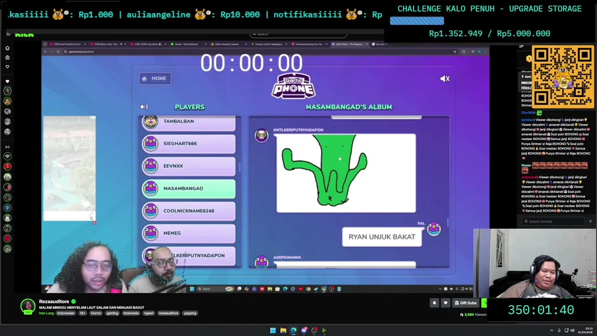Close the emote search panel

click(x=590, y=221)
